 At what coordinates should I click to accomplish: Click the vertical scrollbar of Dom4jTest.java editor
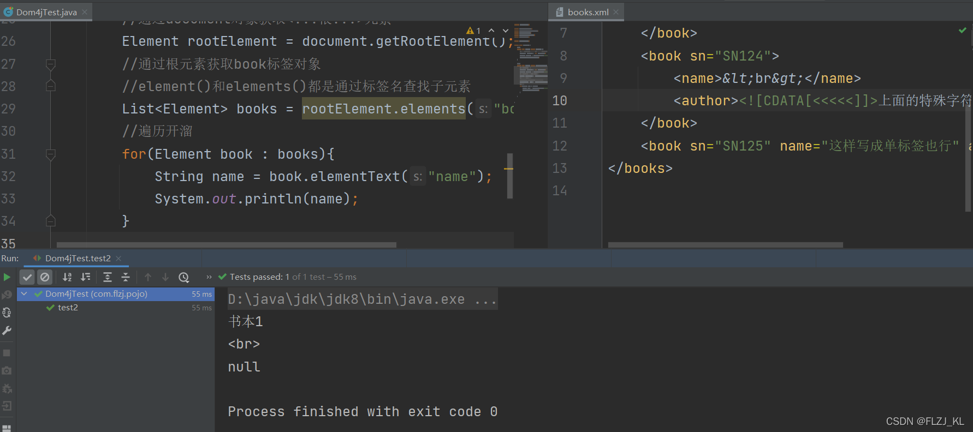coord(510,176)
